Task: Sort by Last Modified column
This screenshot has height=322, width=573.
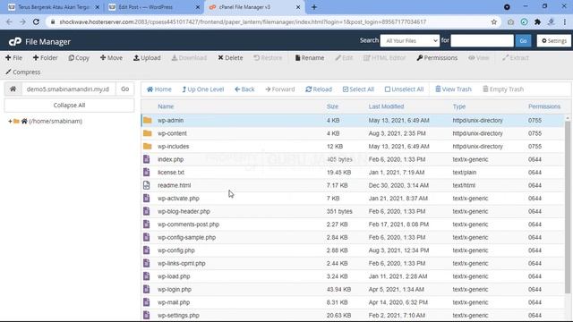Action: click(386, 106)
